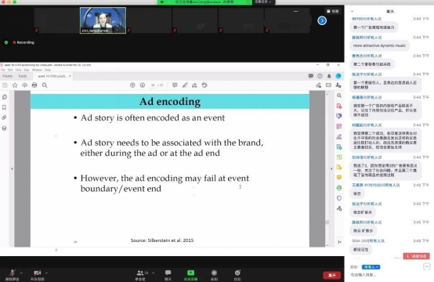Click the red leave meeting button
434x282 pixels.
331,276
